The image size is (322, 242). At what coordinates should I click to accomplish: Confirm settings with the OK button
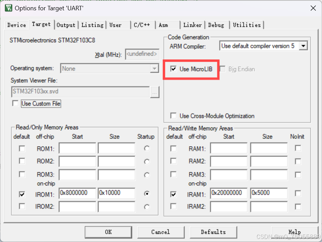[x=108, y=232]
